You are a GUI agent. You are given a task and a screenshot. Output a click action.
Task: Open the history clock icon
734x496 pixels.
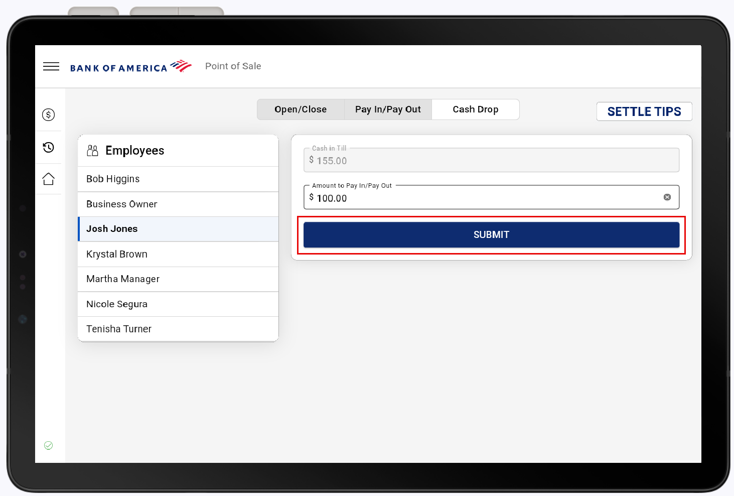49,147
